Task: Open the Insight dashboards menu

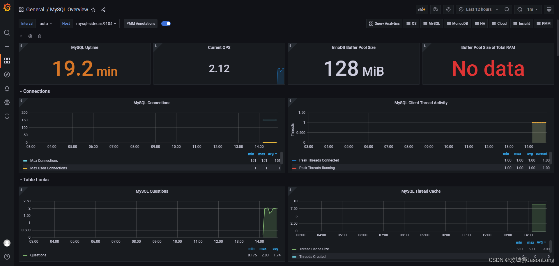Action: 521,24
